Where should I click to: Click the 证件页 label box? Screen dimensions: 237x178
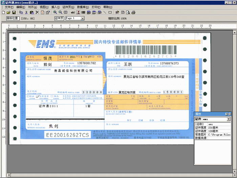coord(59,18)
